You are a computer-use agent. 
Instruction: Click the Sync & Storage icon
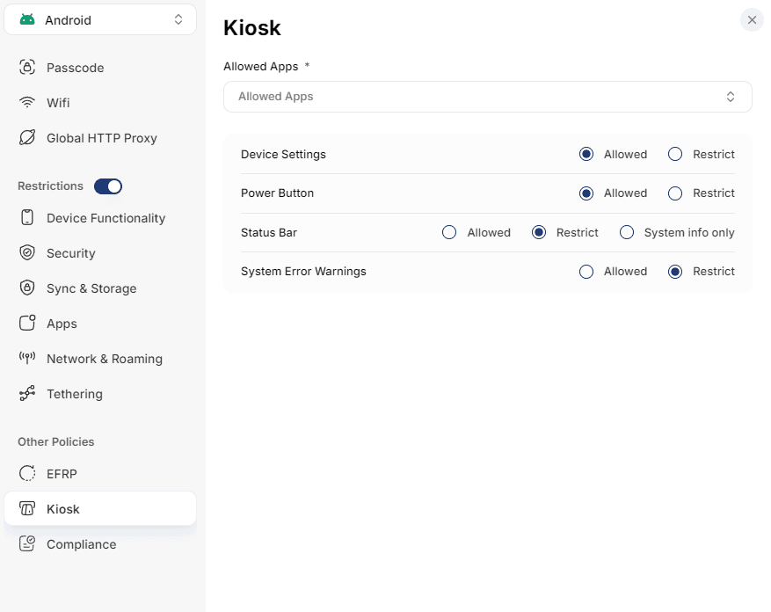click(28, 288)
